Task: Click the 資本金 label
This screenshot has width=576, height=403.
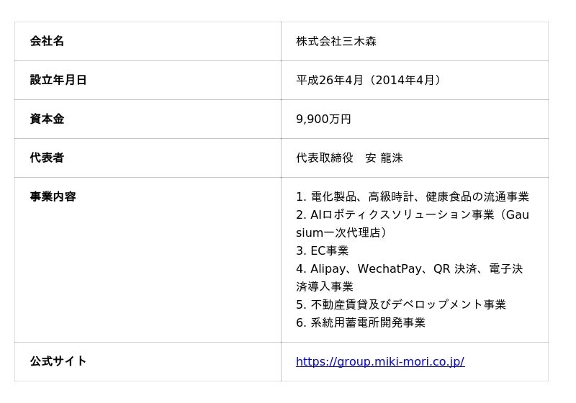Action: coord(47,119)
